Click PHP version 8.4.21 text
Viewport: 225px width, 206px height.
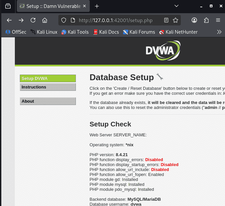click(x=109, y=155)
